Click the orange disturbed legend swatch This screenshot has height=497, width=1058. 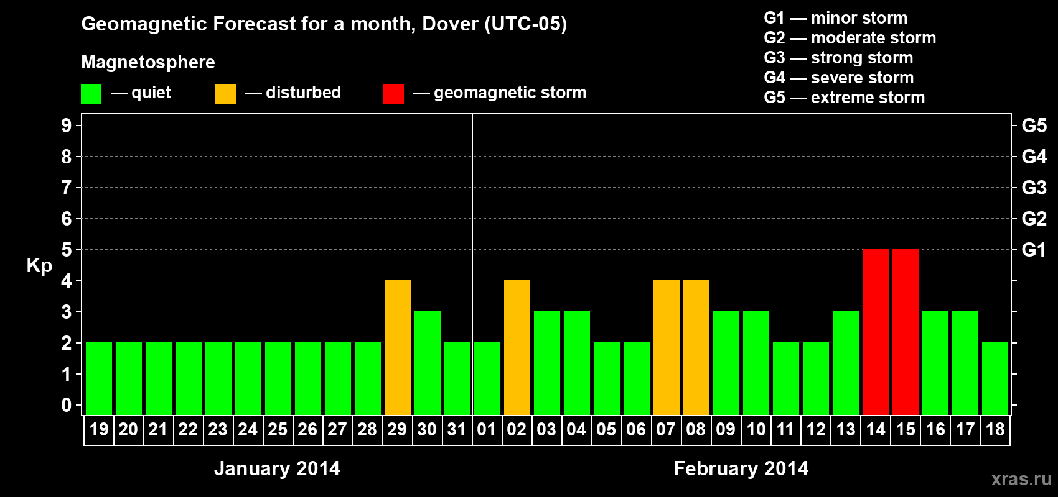coord(225,94)
